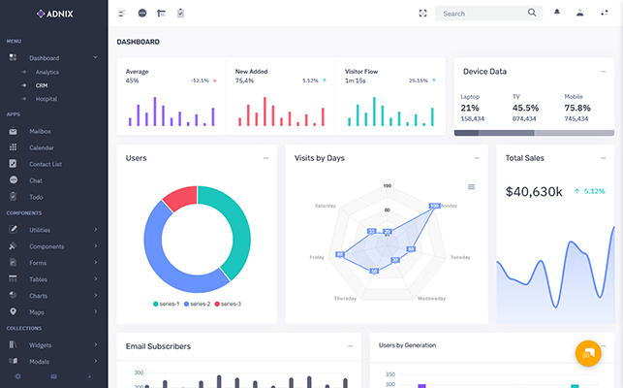The image size is (623, 388).
Task: Open the user profile icon
Action: pyautogui.click(x=579, y=13)
